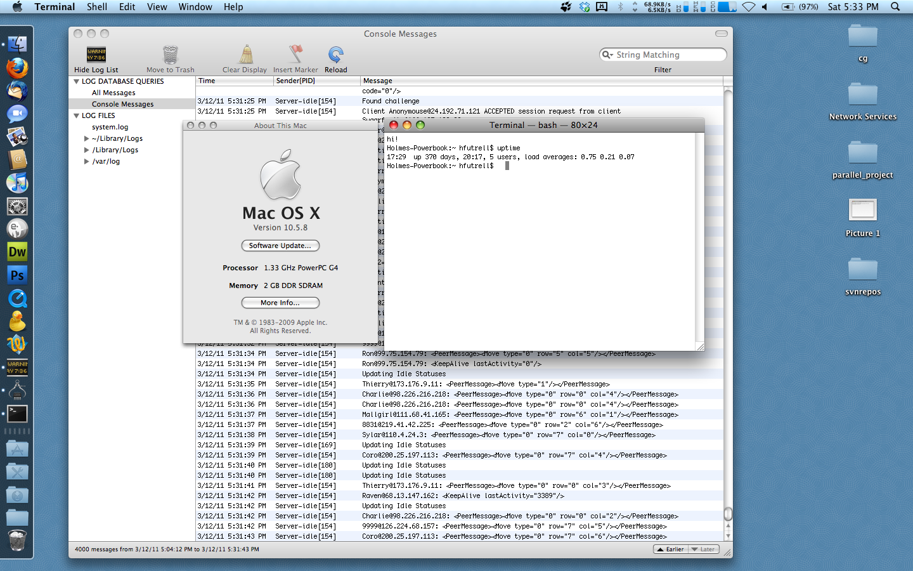
Task: Click the Terminal icon in the Dock
Action: coord(17,414)
